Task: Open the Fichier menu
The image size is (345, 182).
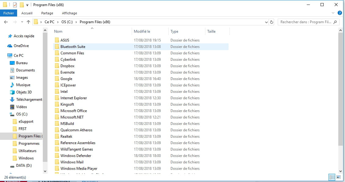Action: click(9, 13)
